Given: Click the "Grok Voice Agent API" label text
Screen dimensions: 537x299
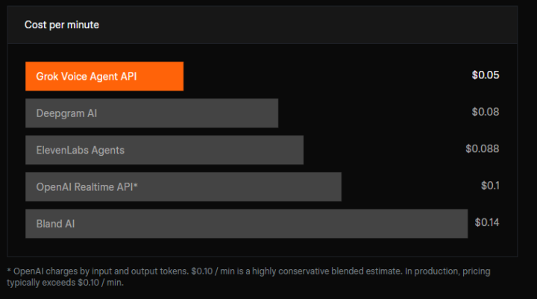Looking at the screenshot, I should (87, 76).
